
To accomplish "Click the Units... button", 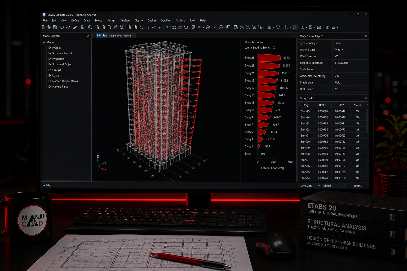I will [358, 186].
